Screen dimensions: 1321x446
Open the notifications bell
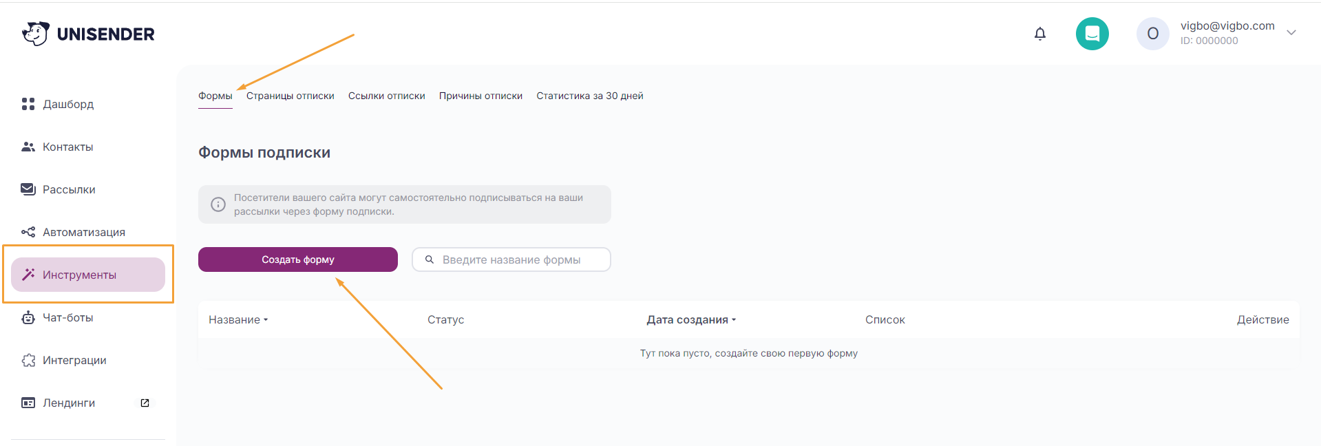click(x=1040, y=34)
